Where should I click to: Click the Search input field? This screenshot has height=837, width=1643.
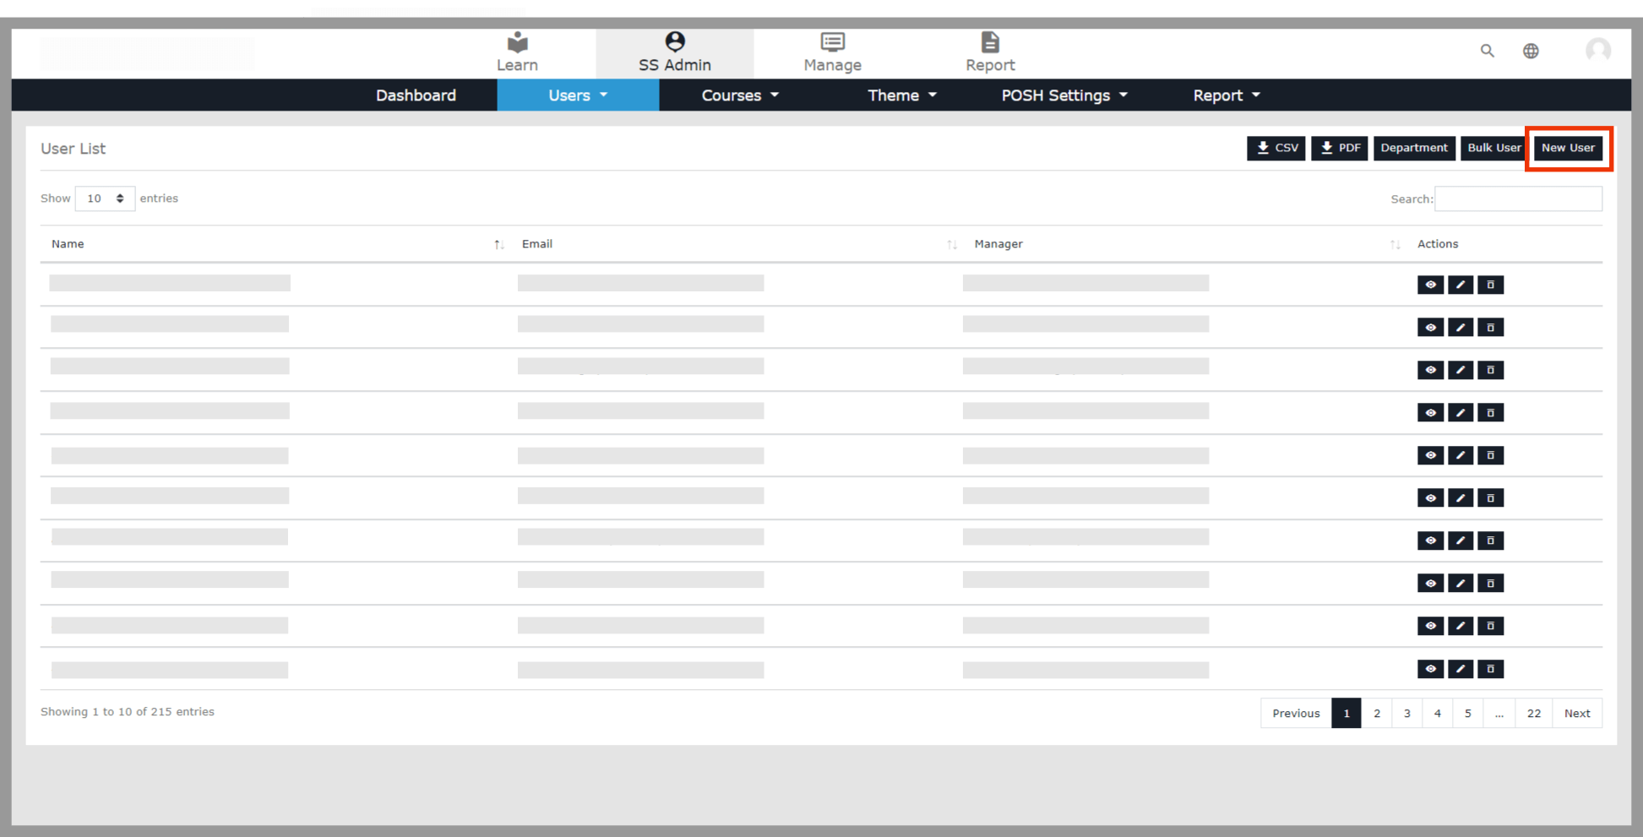[1517, 198]
